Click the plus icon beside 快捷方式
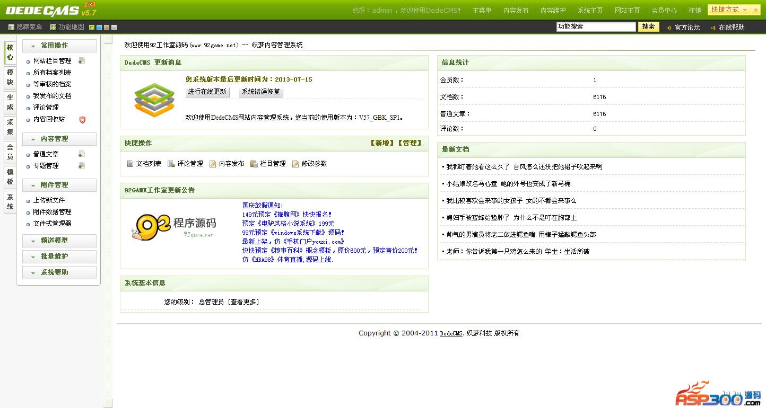This screenshot has height=408, width=766. pyautogui.click(x=755, y=10)
